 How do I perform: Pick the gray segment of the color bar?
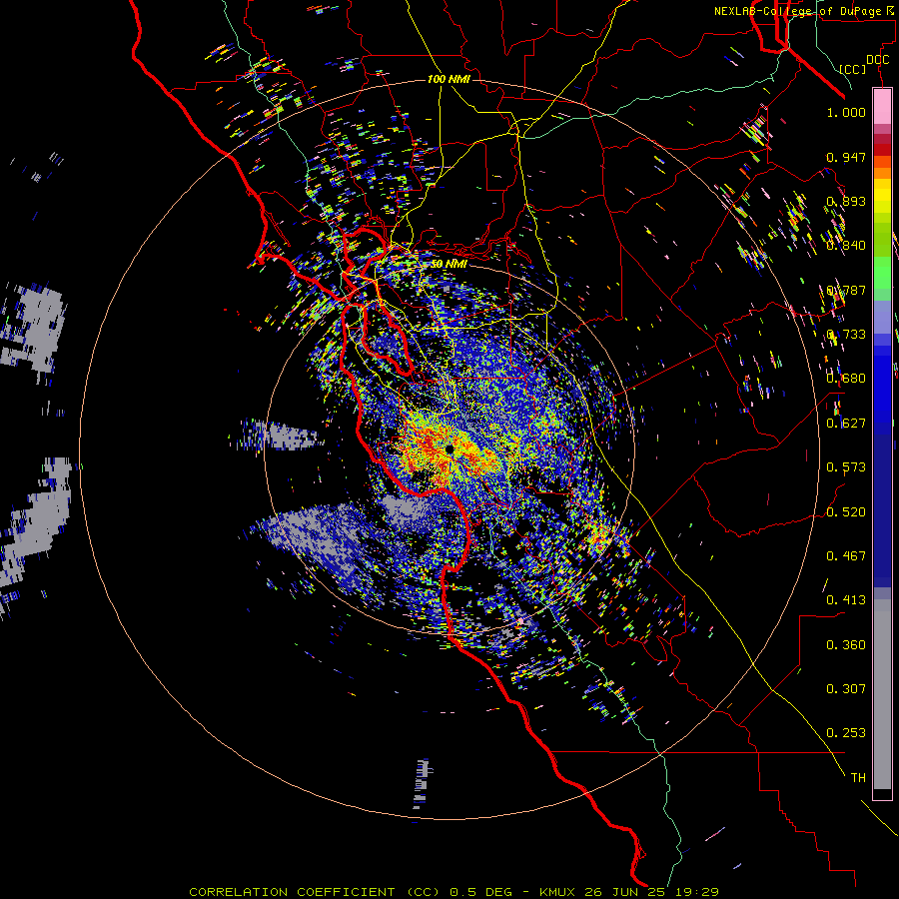click(x=882, y=694)
